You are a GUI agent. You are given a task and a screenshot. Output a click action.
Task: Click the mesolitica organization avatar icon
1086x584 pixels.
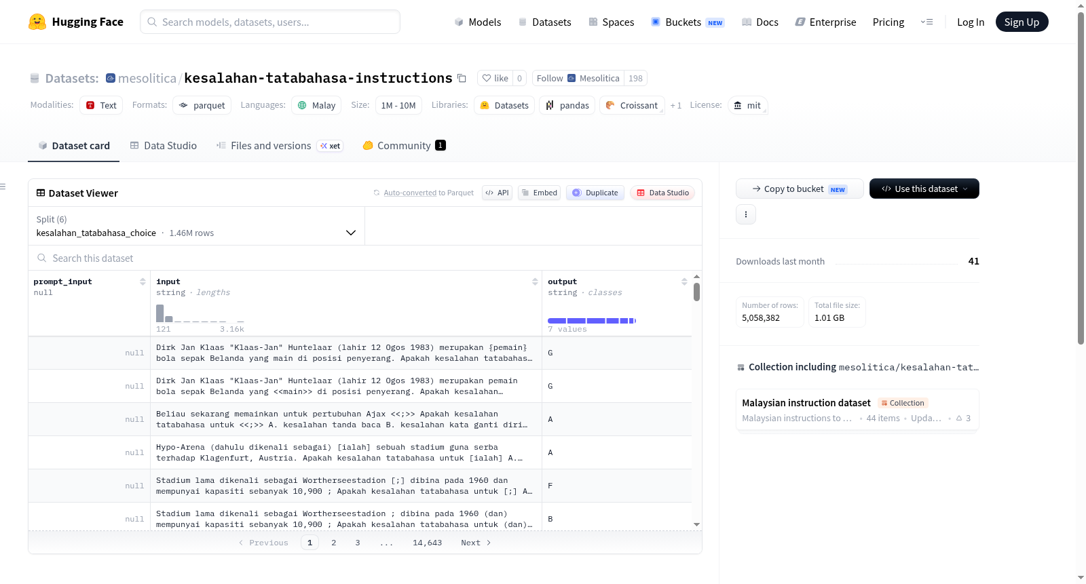111,78
